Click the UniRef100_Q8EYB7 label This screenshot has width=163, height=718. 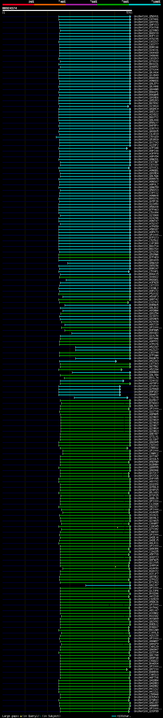coord(146,434)
